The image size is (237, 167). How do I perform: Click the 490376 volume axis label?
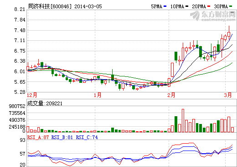click(x=17, y=120)
